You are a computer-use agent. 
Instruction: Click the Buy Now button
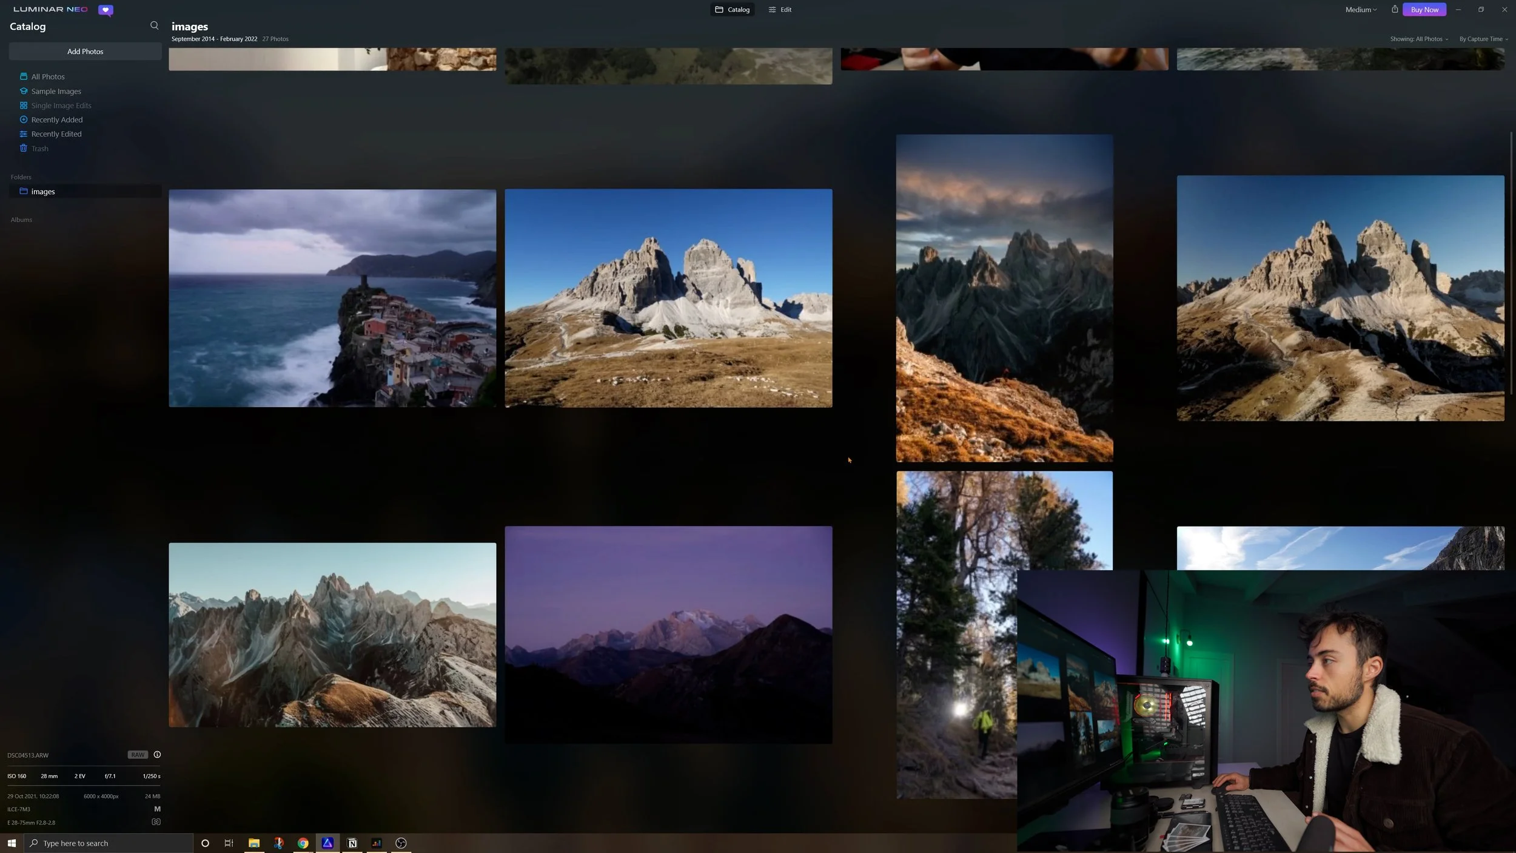coord(1424,10)
